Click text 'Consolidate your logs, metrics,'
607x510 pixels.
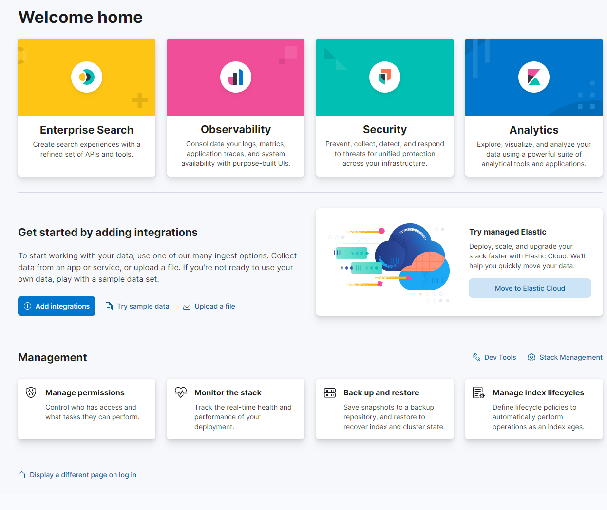236,144
